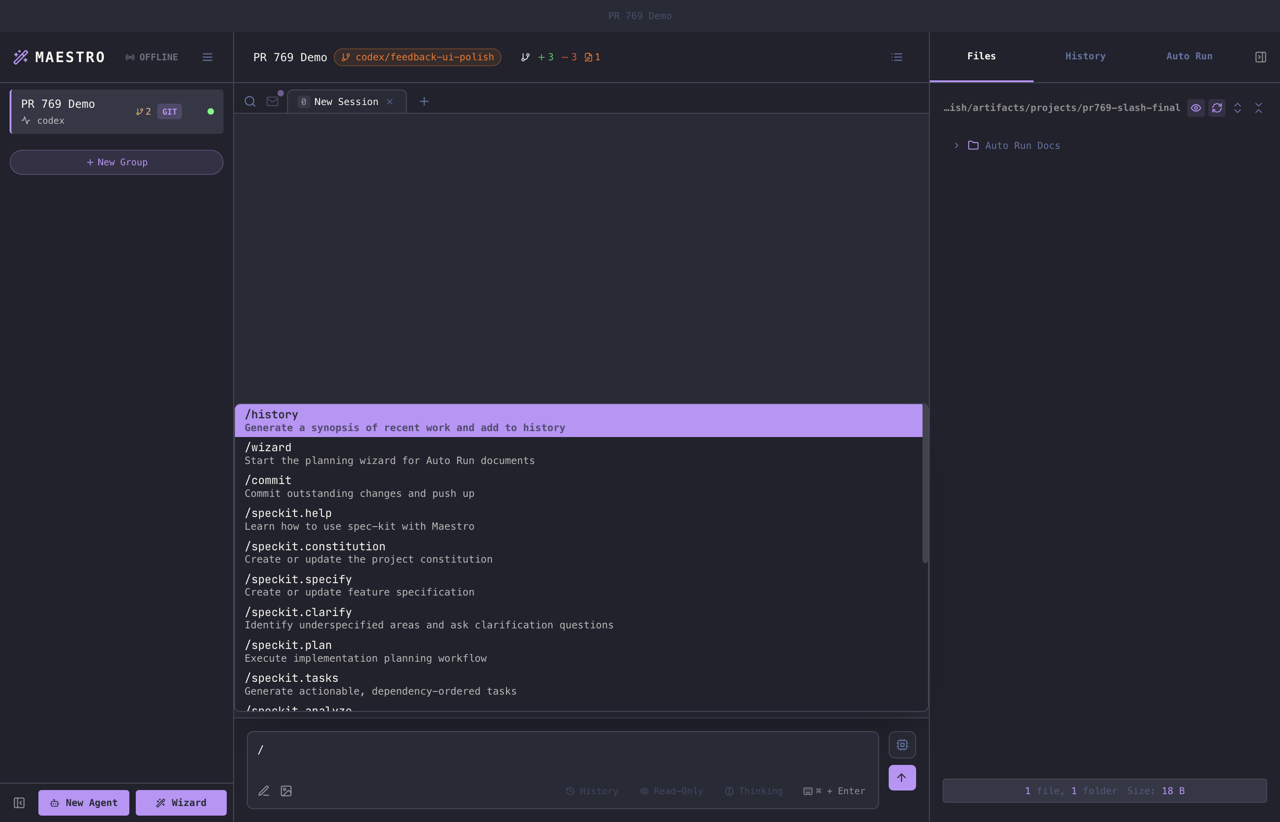The image size is (1280, 822).
Task: Click the New Agent button
Action: [84, 803]
